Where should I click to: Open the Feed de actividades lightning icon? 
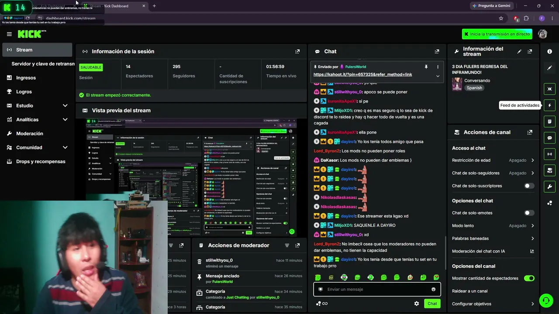[x=549, y=105]
